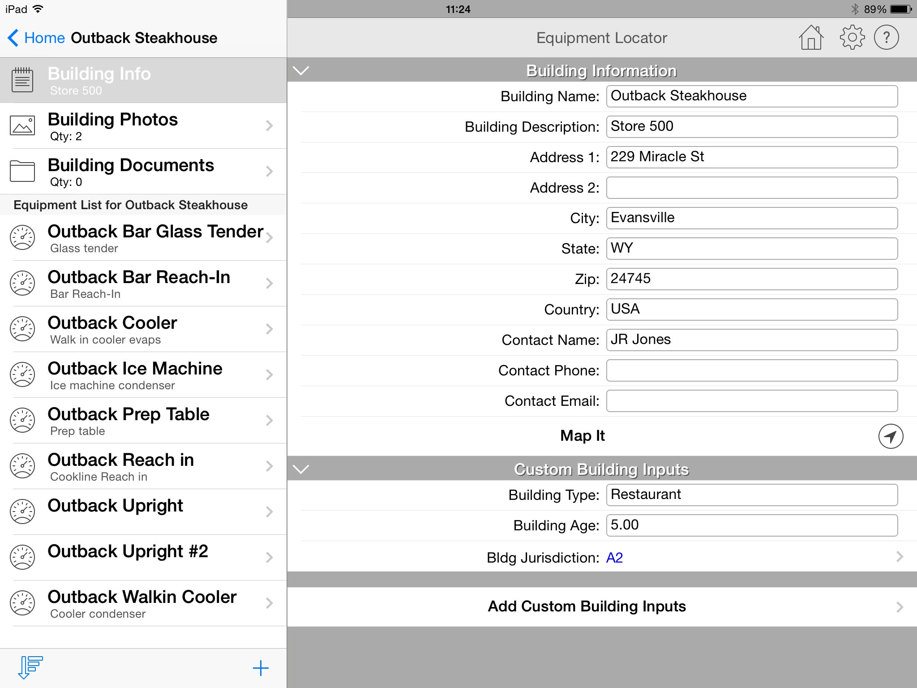Tap 'Equipment List for Outback Steakhouse' header
Viewport: 917px width, 688px height.
point(130,205)
